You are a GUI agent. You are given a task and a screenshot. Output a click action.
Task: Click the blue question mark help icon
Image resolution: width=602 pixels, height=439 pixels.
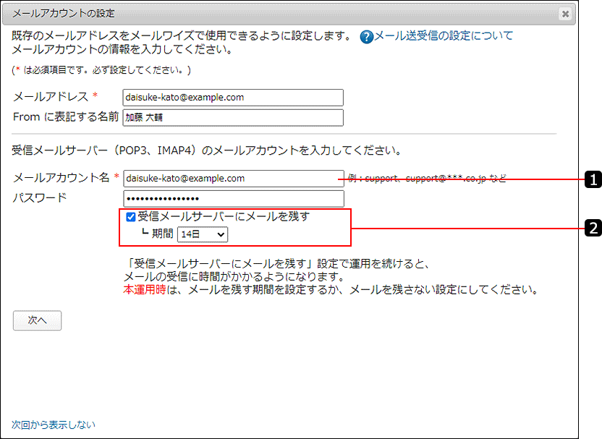[x=366, y=37]
